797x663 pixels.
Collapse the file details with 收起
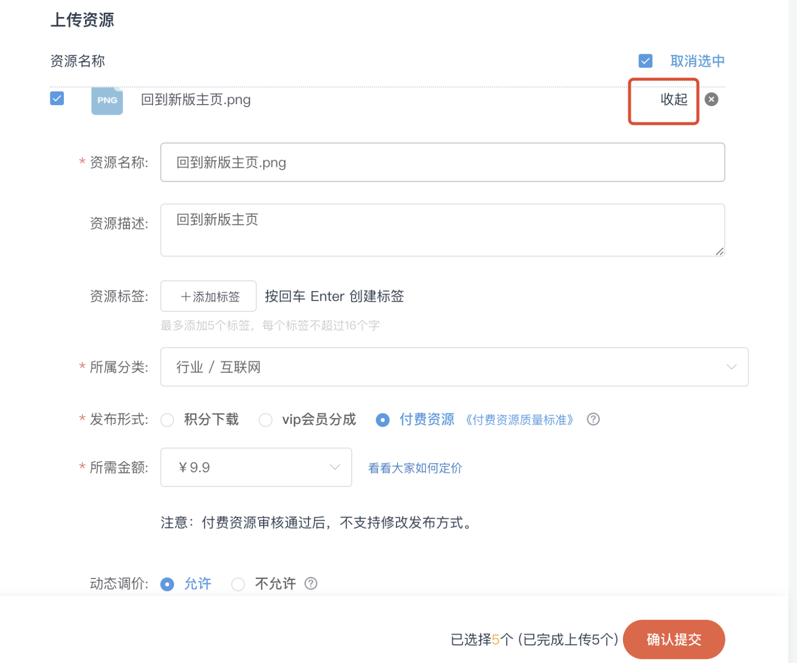[674, 100]
